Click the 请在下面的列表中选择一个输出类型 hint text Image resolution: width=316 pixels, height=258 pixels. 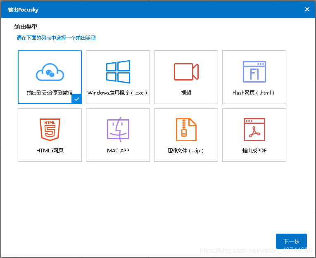click(56, 38)
